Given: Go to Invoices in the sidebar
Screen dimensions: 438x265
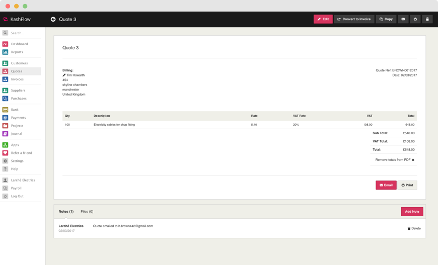Looking at the screenshot, I should 17,79.
